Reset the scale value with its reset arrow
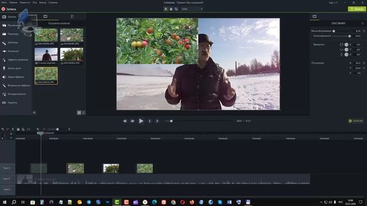Viewport: 367px width, 206px height. click(x=364, y=31)
